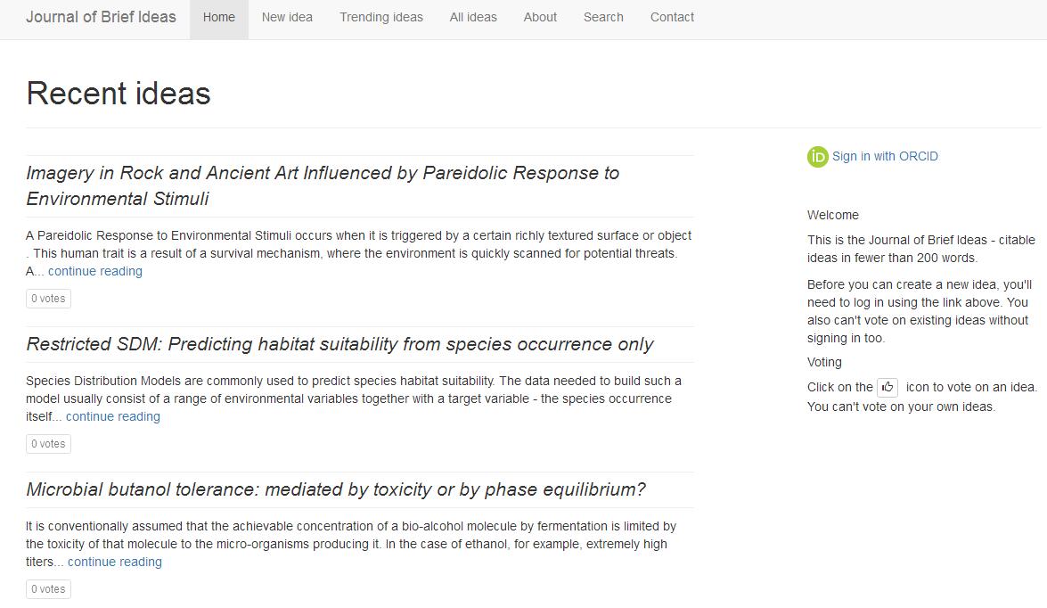Browse the All ideas page
1047x608 pixels.
coord(473,17)
